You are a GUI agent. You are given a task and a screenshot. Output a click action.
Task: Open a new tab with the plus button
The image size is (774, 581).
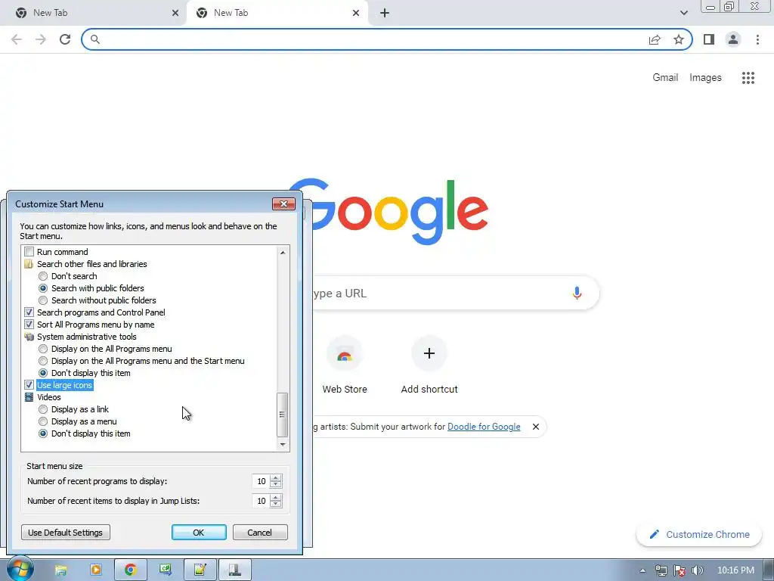[385, 13]
